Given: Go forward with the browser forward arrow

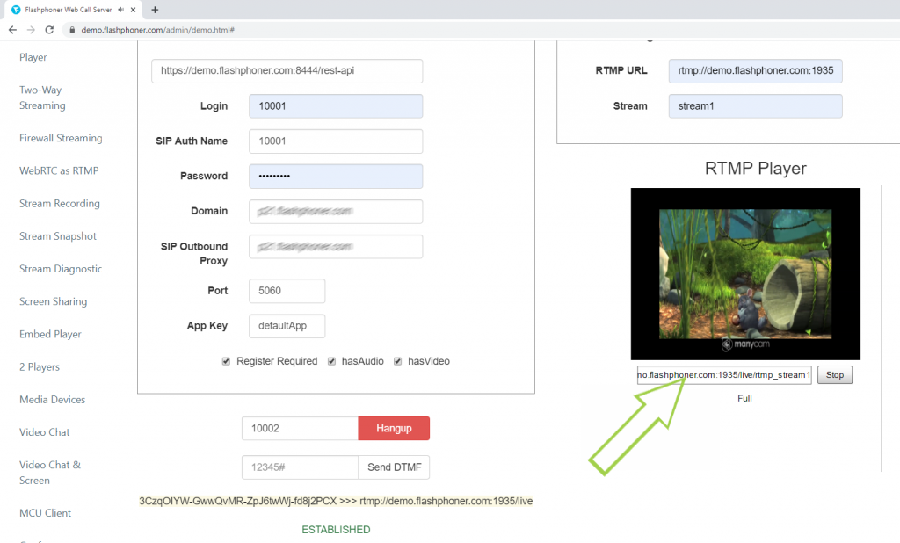Looking at the screenshot, I should (31, 30).
